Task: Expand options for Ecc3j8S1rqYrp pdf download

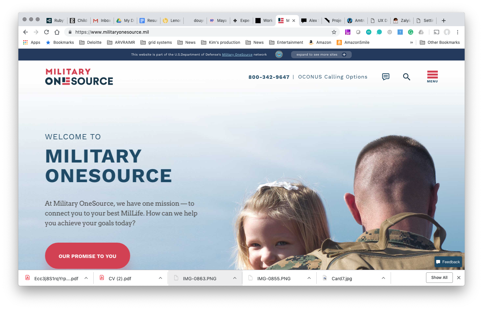Action: point(86,278)
